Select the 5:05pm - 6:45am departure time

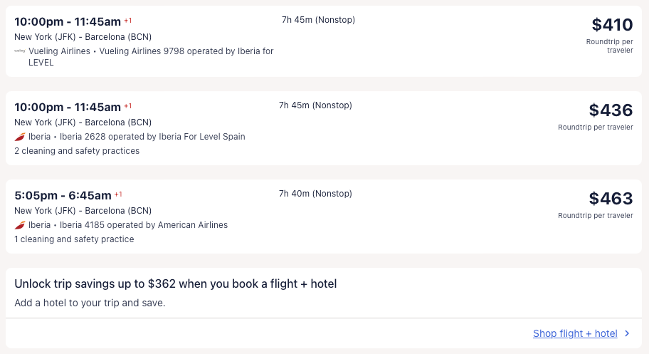click(63, 195)
